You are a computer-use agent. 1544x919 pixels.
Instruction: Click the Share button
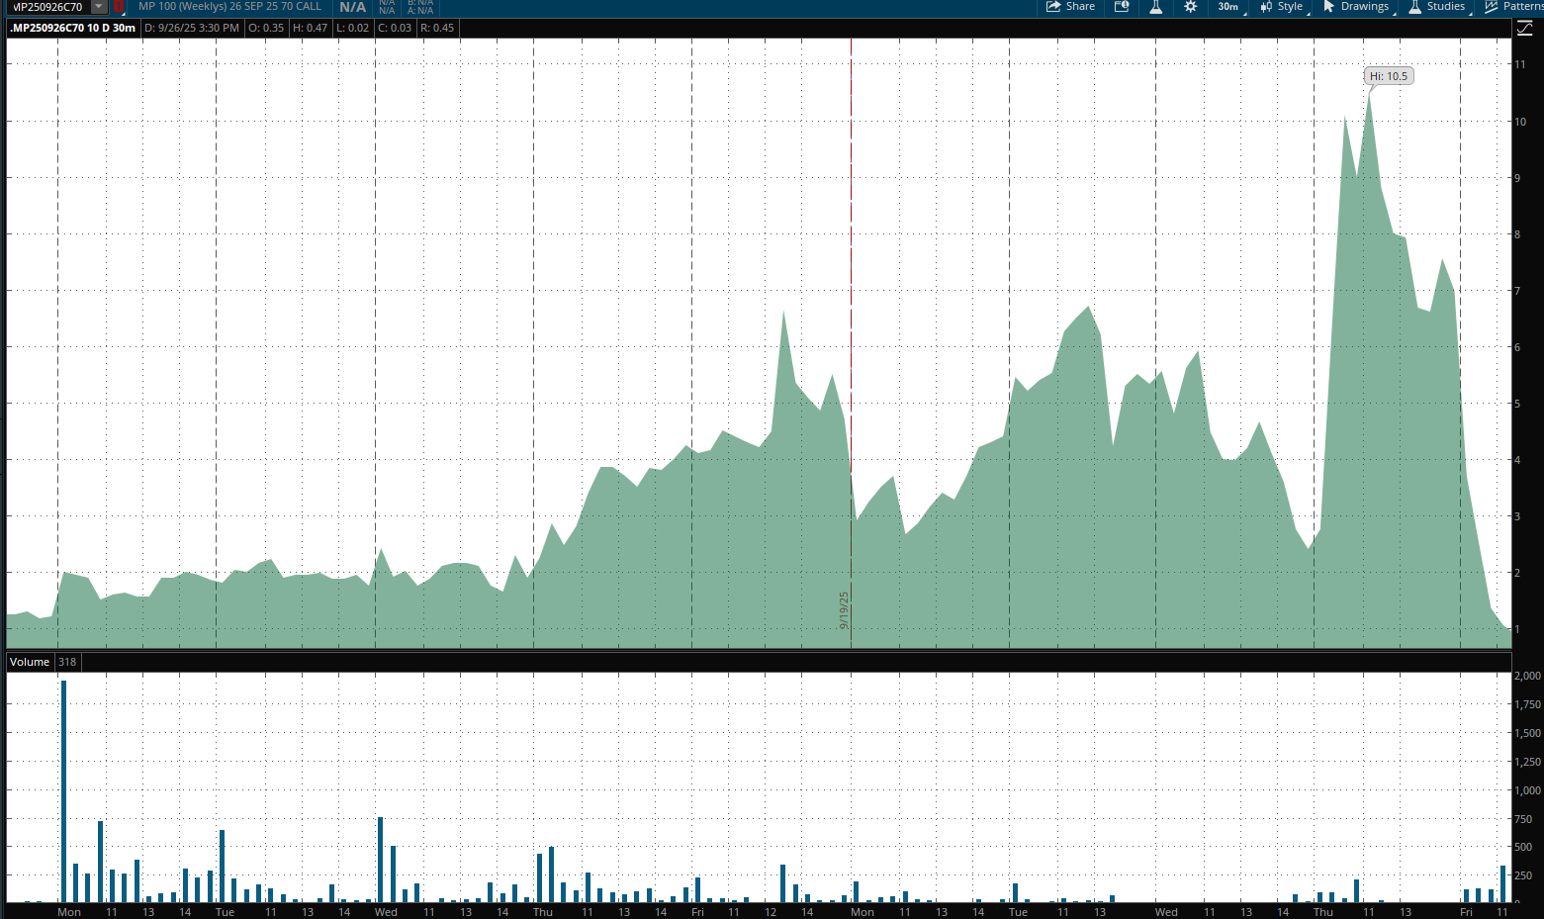coord(1070,7)
